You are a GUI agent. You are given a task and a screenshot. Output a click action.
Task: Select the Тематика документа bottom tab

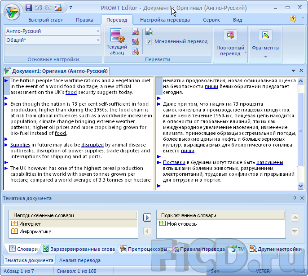tap(29, 260)
